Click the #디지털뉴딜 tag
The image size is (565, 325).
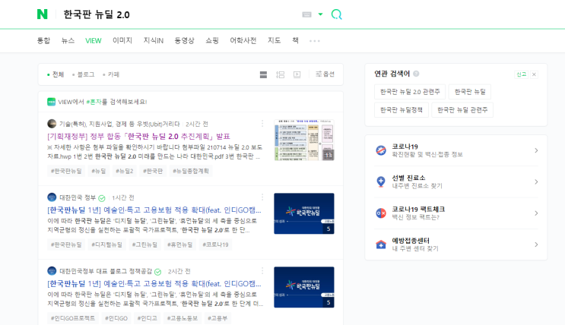point(106,245)
